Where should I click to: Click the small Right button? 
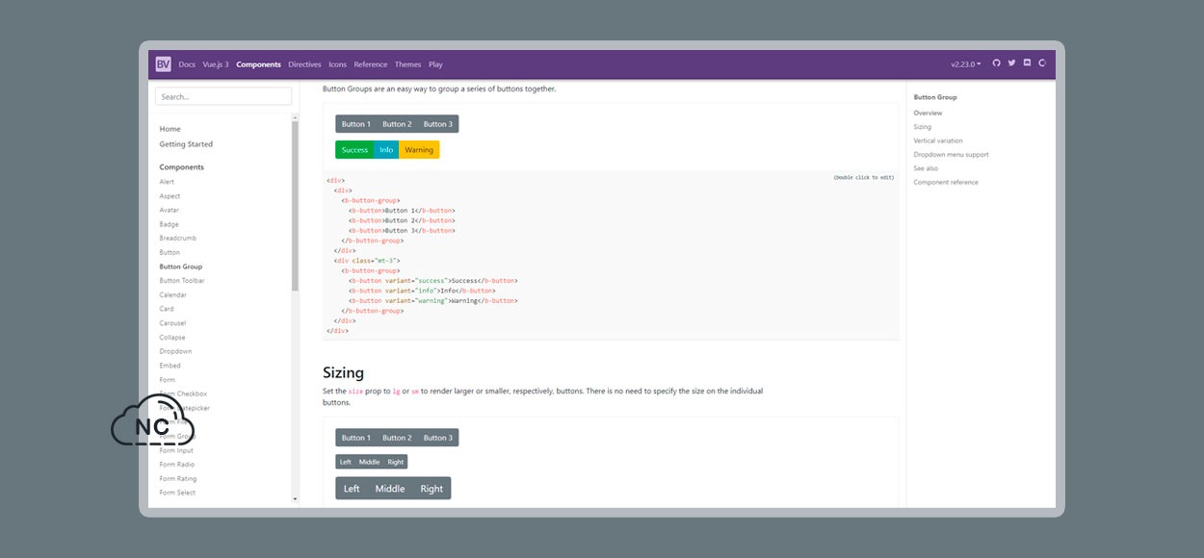(396, 462)
